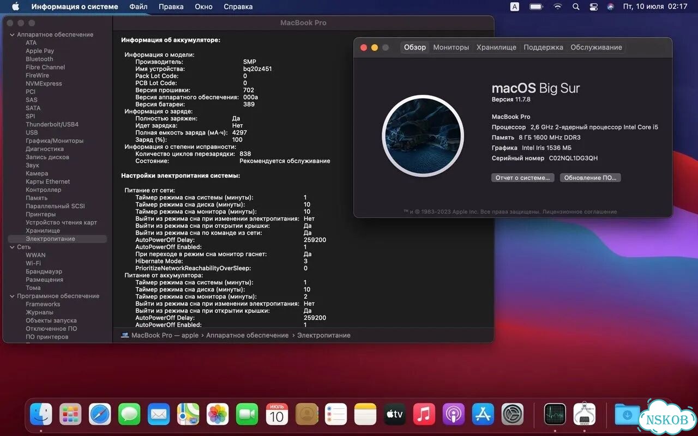Viewport: 698px width, 436px height.
Task: Launch FaceTime from the Dock
Action: tap(247, 414)
